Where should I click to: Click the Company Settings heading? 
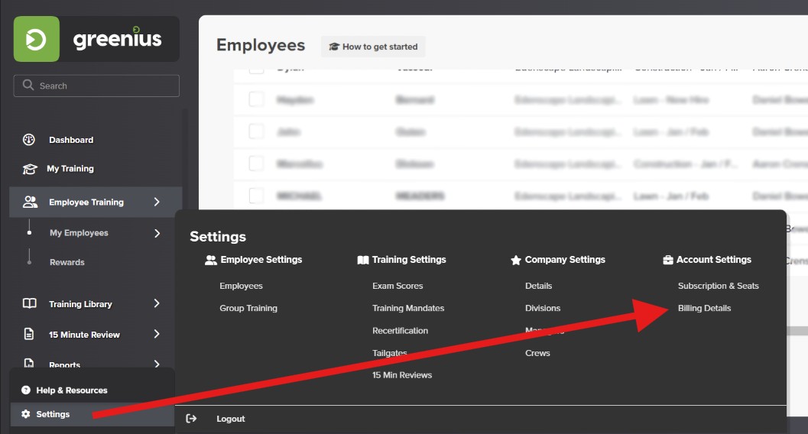click(x=565, y=260)
